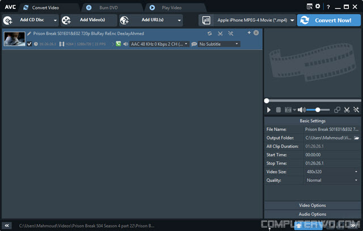The image size is (363, 231).
Task: Click the Add CD Disc icon
Action: click(x=7, y=20)
